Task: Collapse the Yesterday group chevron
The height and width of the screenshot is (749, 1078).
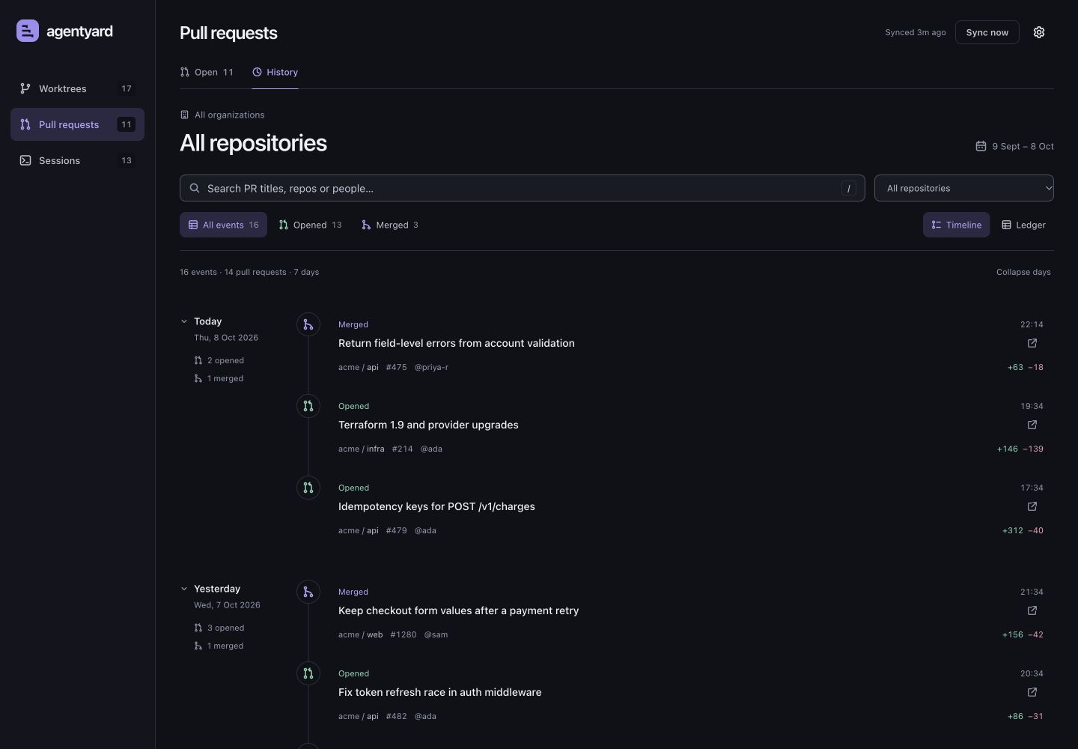Action: 184,589
